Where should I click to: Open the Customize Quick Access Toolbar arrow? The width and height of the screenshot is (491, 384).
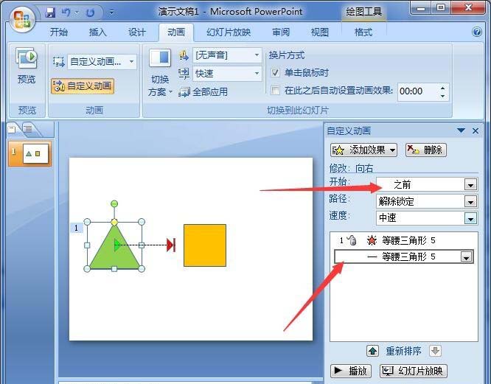(x=111, y=13)
